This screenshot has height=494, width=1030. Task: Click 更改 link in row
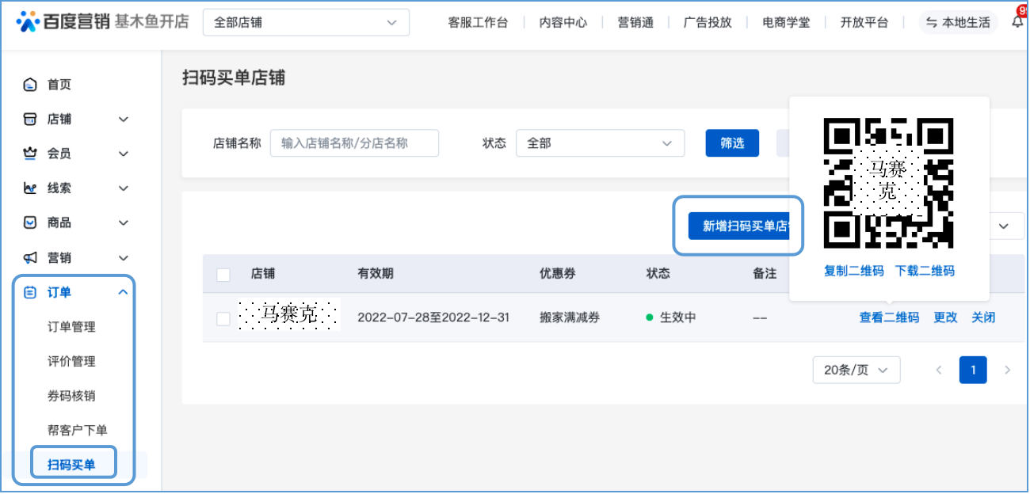pos(945,317)
